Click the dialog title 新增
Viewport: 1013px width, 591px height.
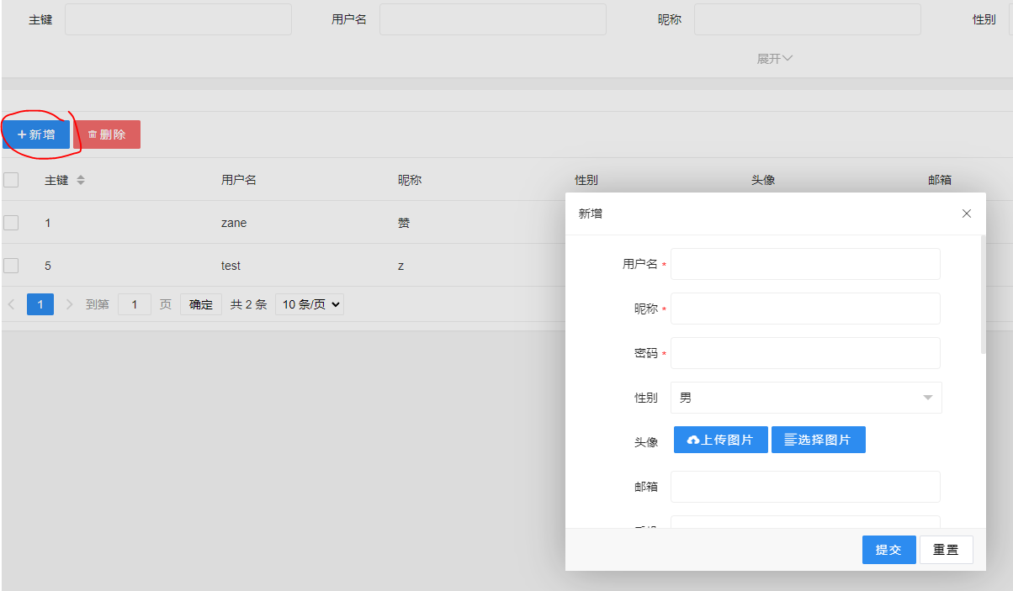pos(591,214)
